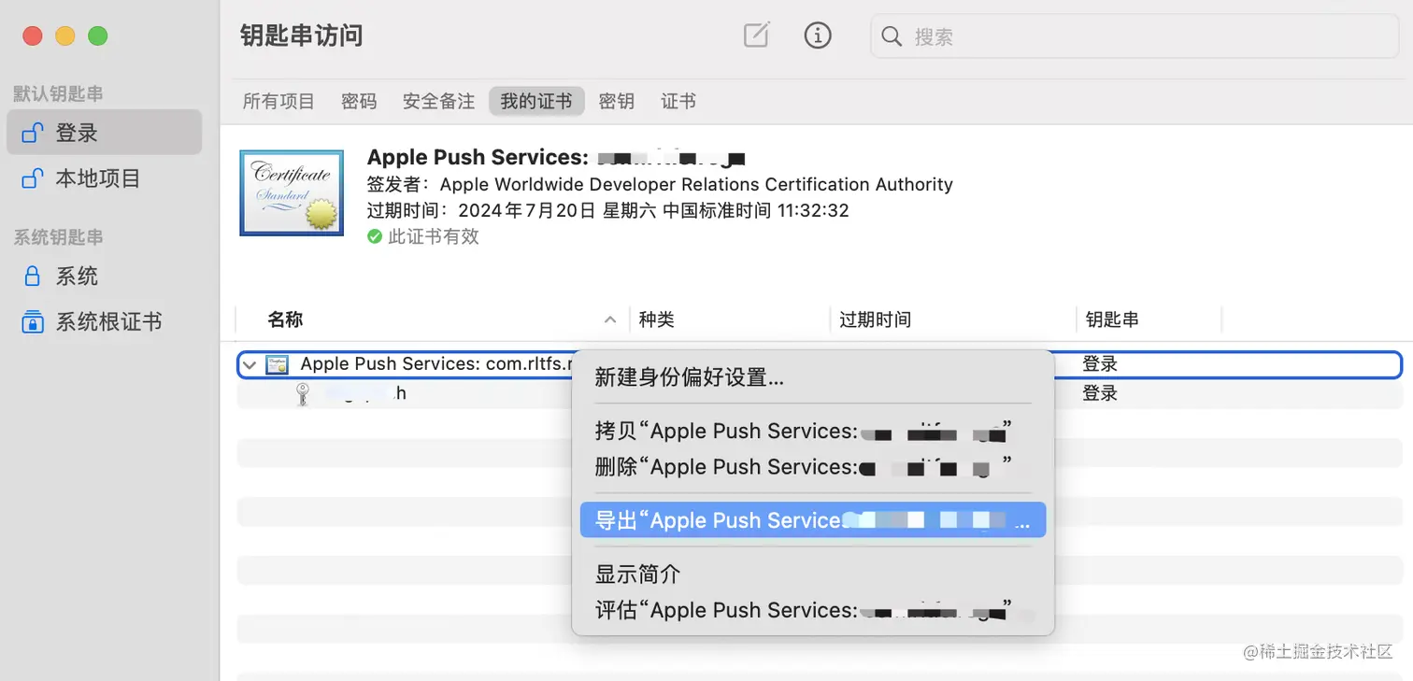This screenshot has height=681, width=1413.
Task: Choose 导出 "Apple Push Services" menu item
Action: tap(813, 520)
